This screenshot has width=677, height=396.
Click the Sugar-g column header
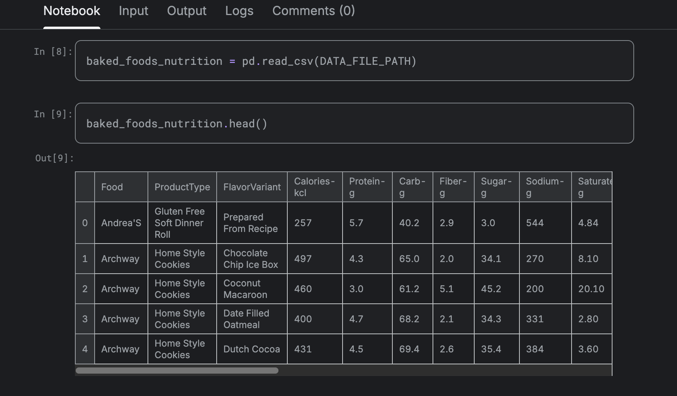(x=497, y=187)
